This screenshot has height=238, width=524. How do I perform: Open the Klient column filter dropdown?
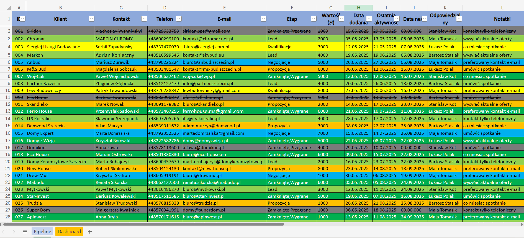tap(91, 18)
